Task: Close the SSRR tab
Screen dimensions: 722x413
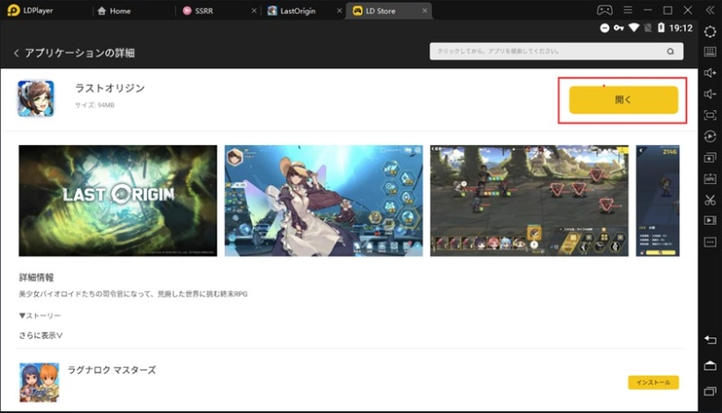Action: point(254,11)
